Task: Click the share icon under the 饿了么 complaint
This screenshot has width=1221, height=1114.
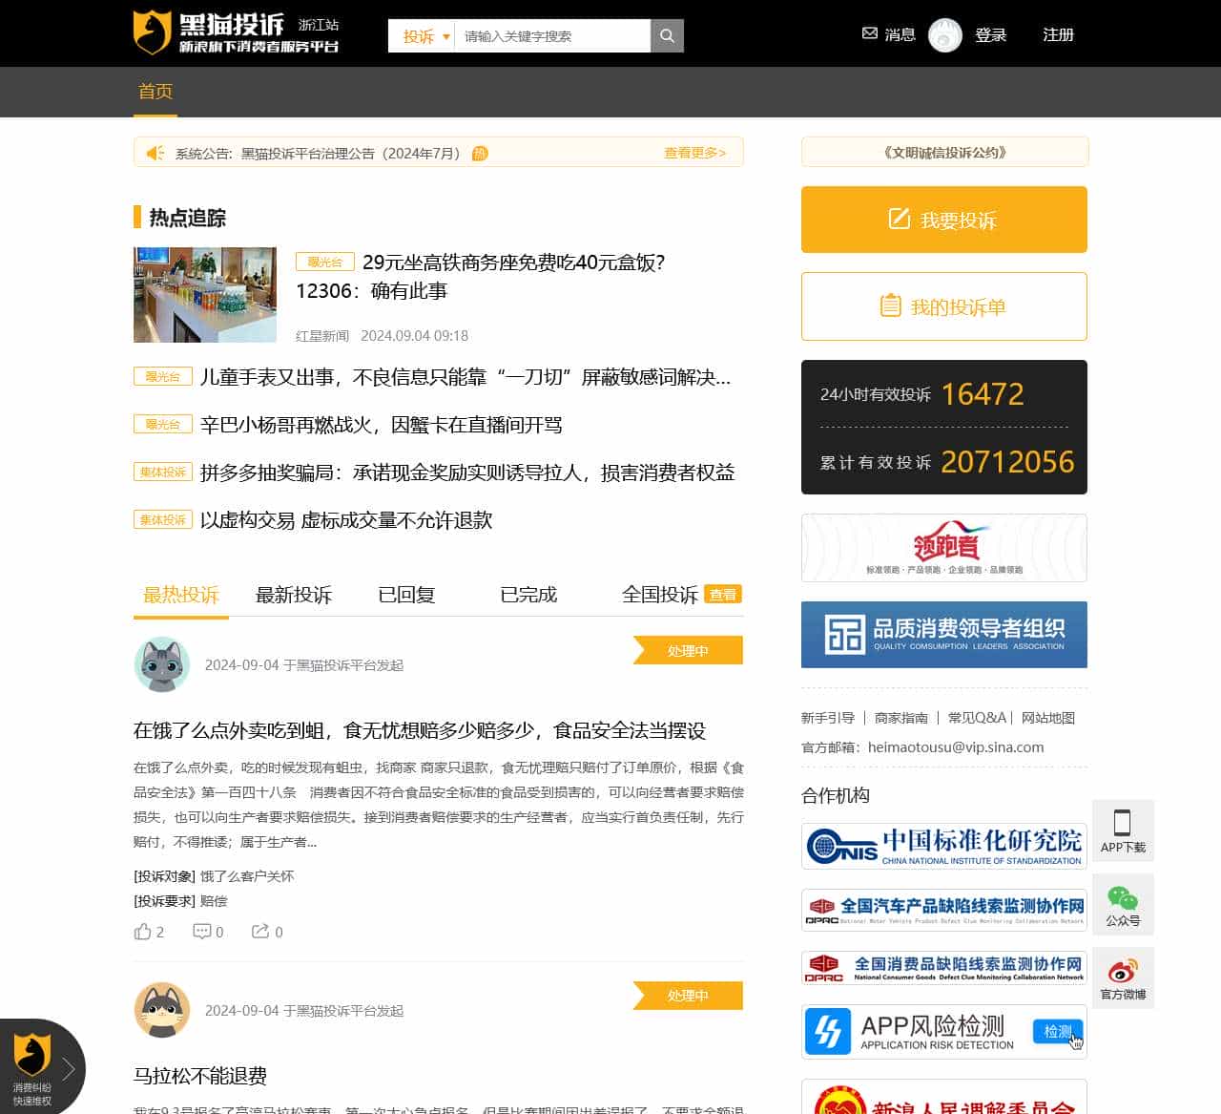Action: (259, 930)
